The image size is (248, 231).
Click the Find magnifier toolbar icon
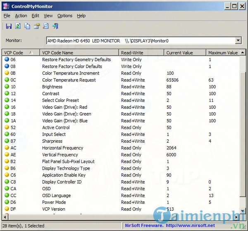coord(46,26)
